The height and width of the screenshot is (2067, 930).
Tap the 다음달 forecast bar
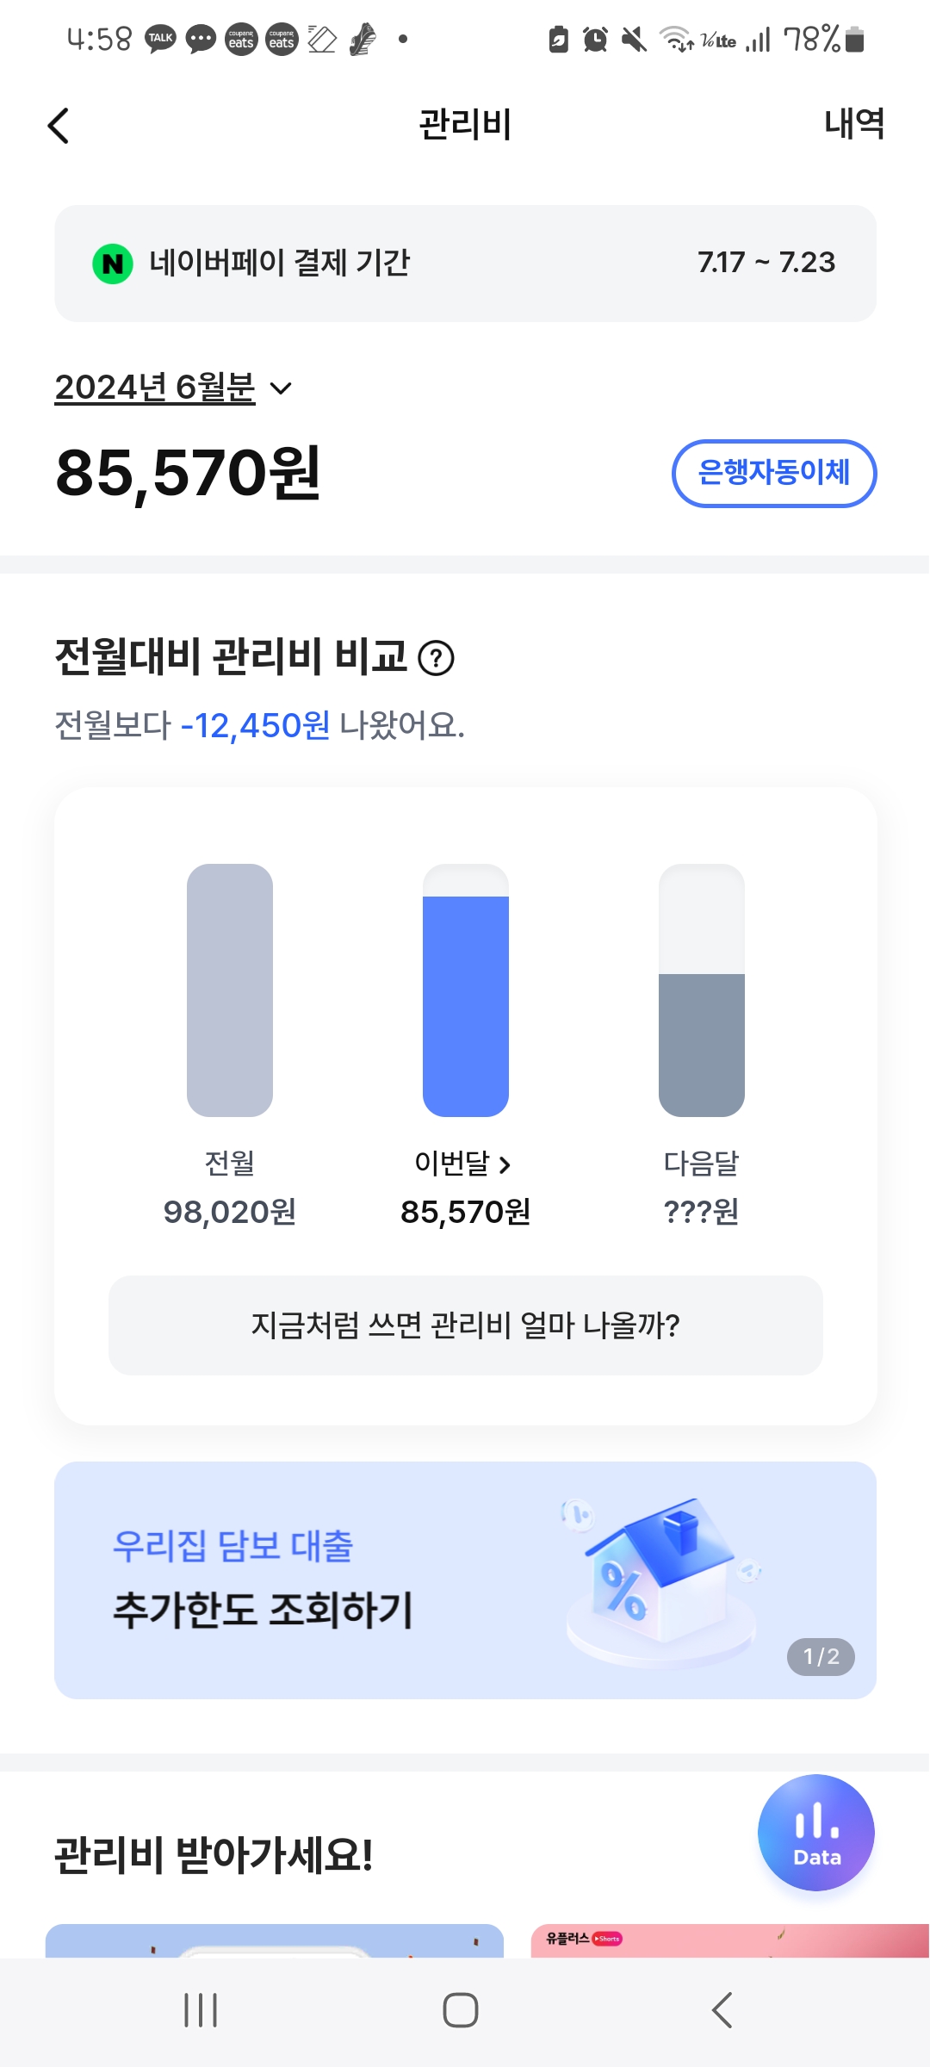701,990
